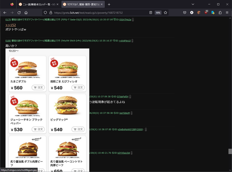Close the マクドナルド thread tab
This screenshot has width=232, height=172.
pos(101,4)
